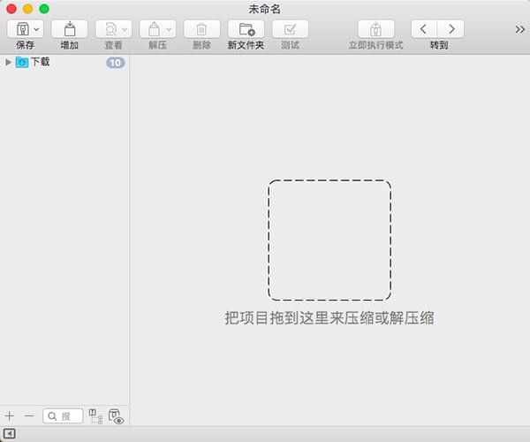Create a new folder with 新文件夹
530x442 pixels.
coord(246,29)
